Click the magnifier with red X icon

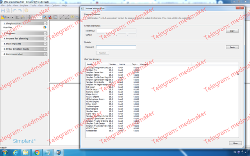[50, 17]
